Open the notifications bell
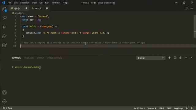This screenshot has width=196, height=110. (x=192, y=108)
